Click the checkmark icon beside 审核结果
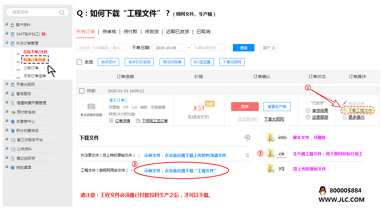This screenshot has width=382, height=211. (x=308, y=110)
